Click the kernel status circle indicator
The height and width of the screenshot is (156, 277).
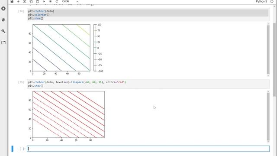click(272, 1)
